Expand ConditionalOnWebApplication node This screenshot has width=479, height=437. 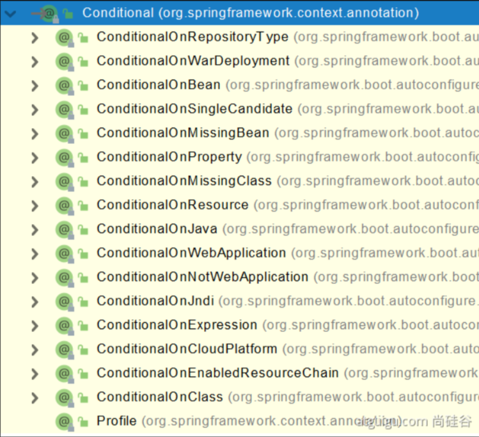click(35, 254)
